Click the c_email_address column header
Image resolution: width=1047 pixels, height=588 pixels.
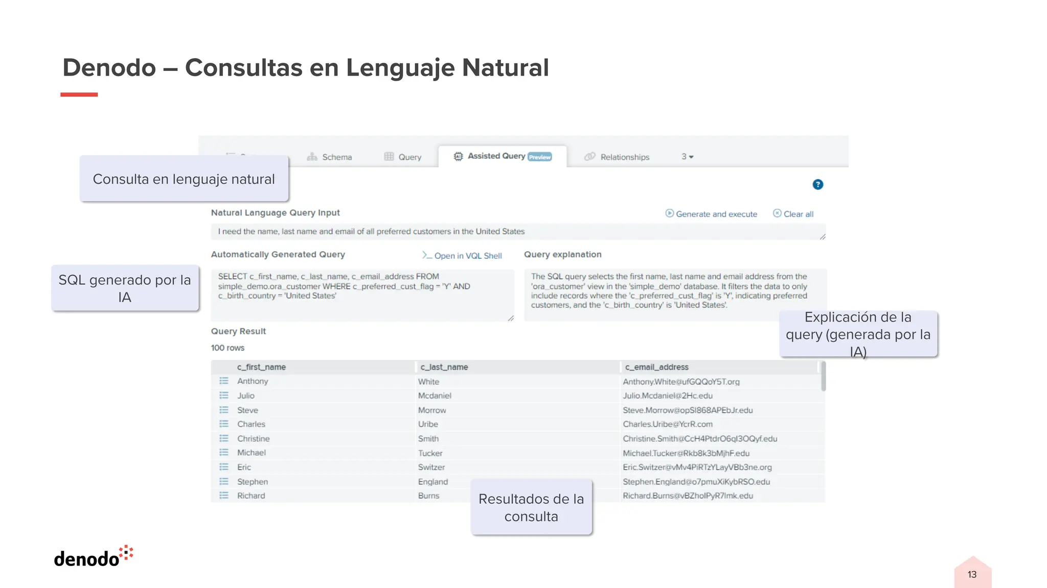(x=656, y=367)
